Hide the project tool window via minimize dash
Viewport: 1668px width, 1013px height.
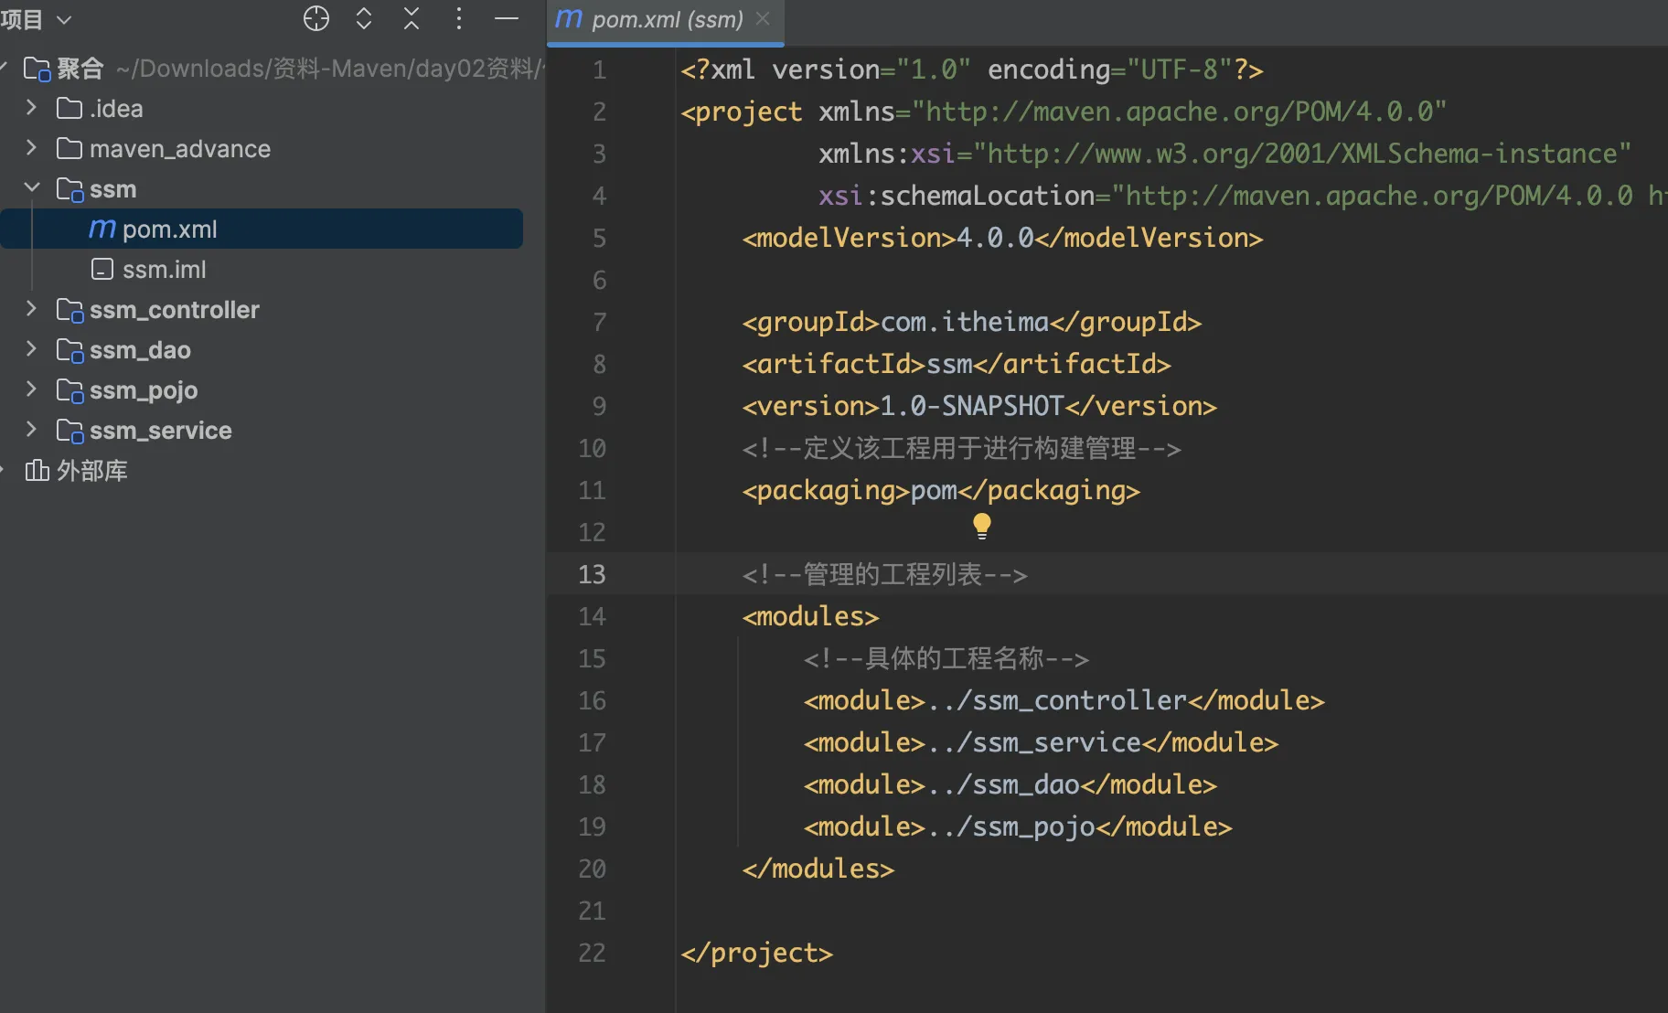point(507,18)
